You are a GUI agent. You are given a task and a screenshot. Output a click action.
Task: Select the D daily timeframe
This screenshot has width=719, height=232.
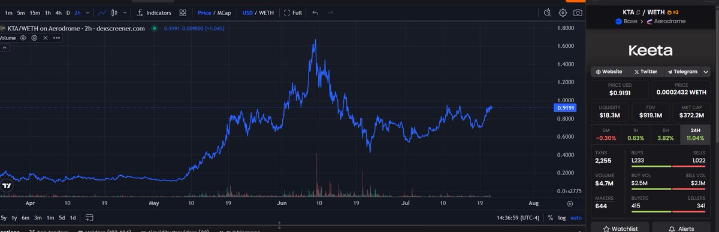[x=68, y=12]
